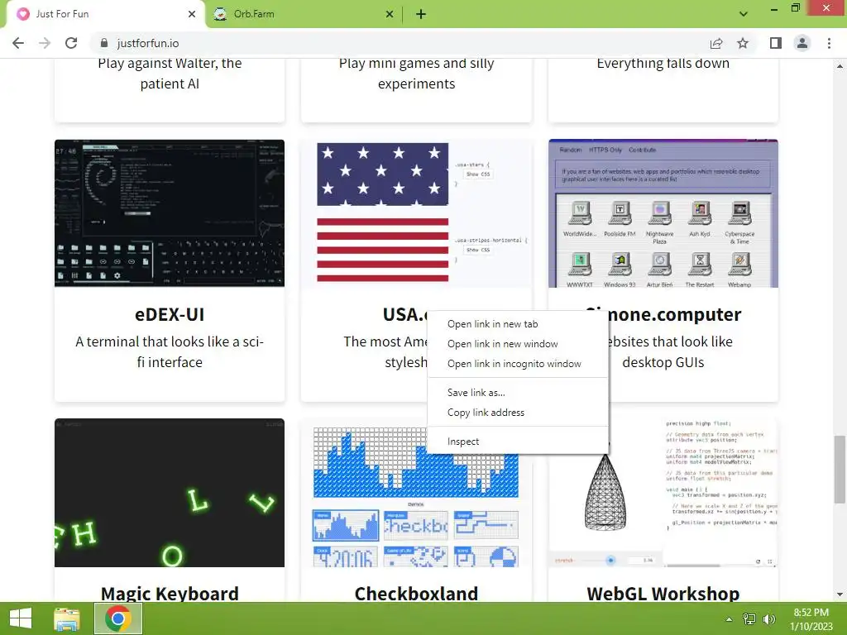847x635 pixels.
Task: Grab the page's vertical scrollbar thumb
Action: pos(840,469)
